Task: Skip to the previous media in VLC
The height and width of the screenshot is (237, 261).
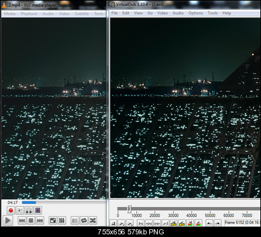Action: pos(22,221)
